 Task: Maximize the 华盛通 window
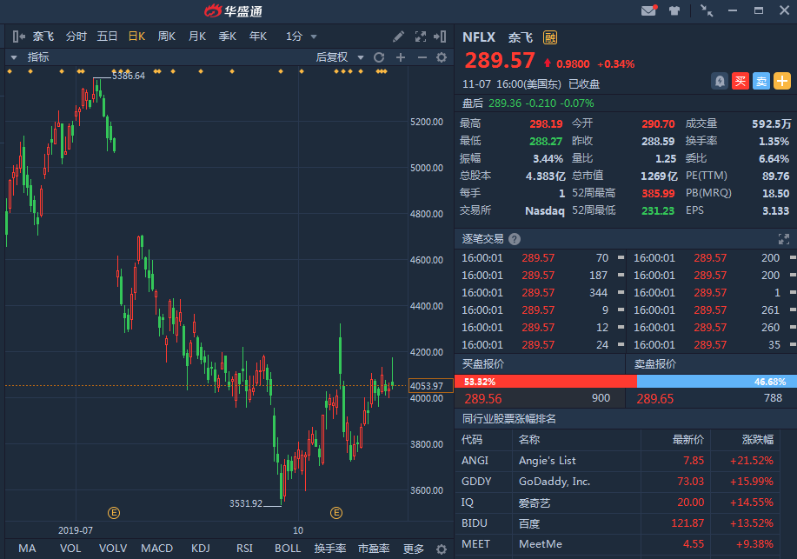(759, 10)
